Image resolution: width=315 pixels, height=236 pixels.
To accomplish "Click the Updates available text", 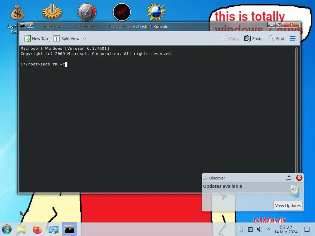I will pyautogui.click(x=223, y=186).
